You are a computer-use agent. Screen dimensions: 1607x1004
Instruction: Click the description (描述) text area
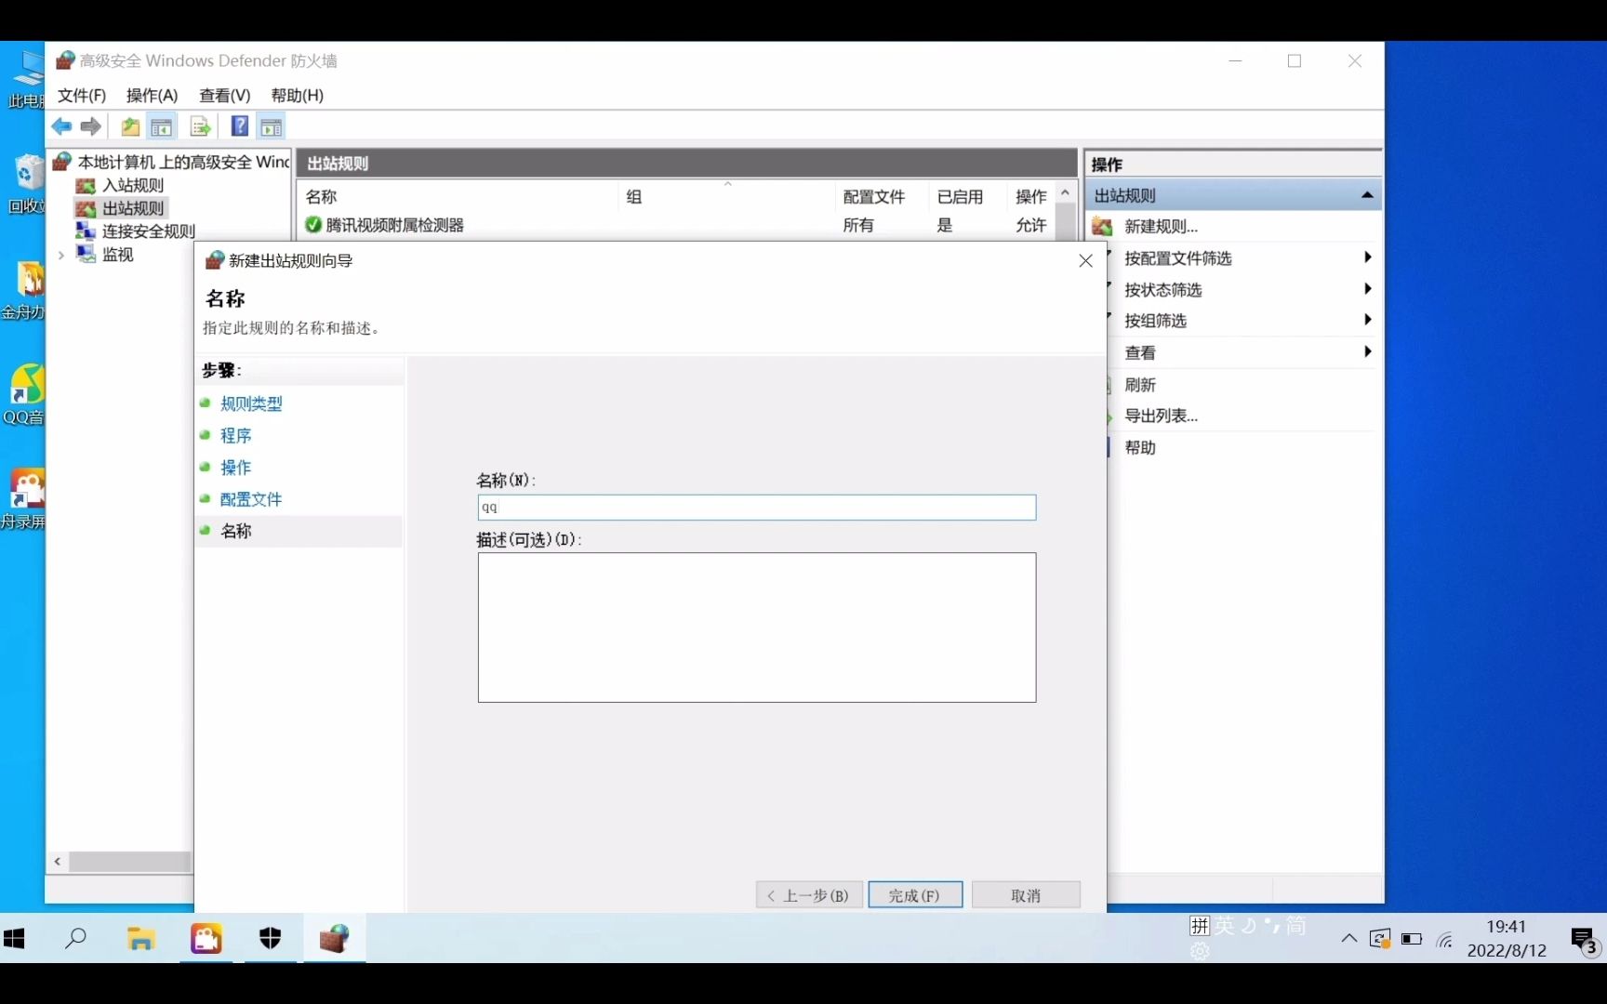[757, 627]
